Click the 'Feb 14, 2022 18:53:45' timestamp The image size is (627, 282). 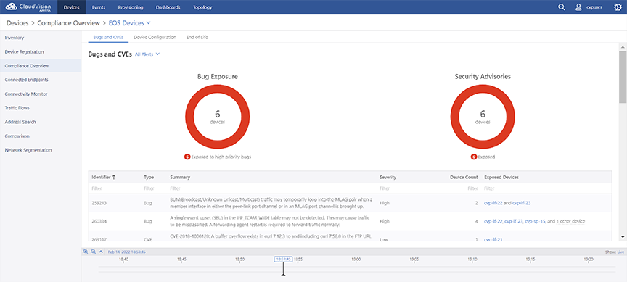(127, 252)
